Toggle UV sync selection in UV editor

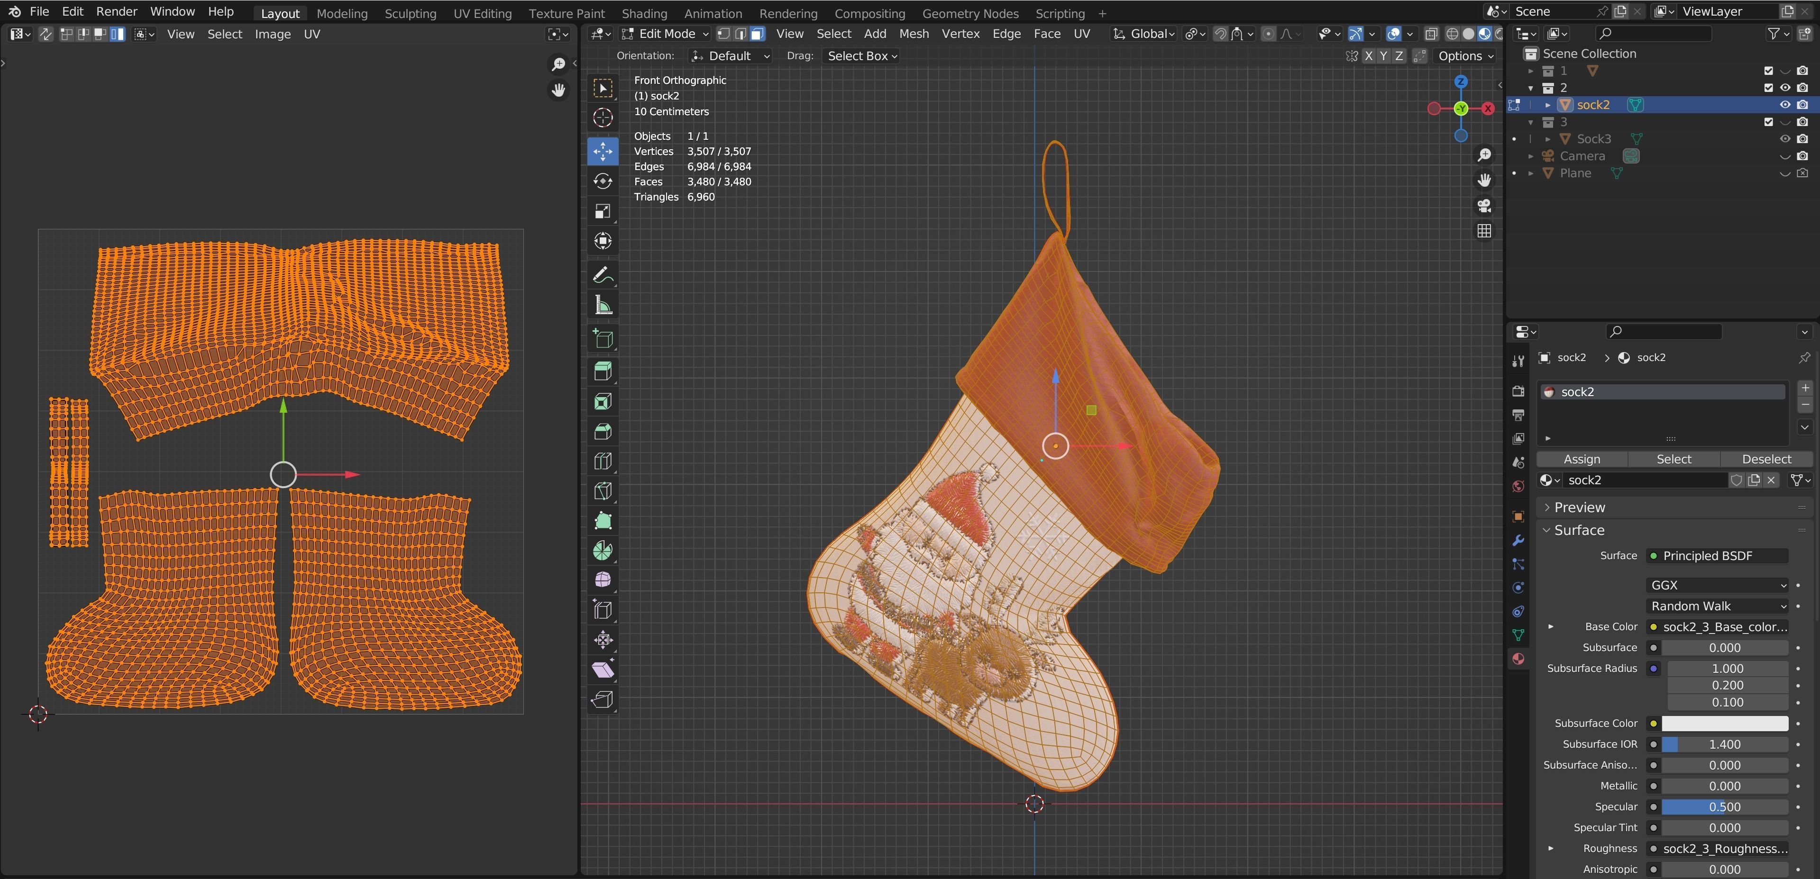click(45, 34)
